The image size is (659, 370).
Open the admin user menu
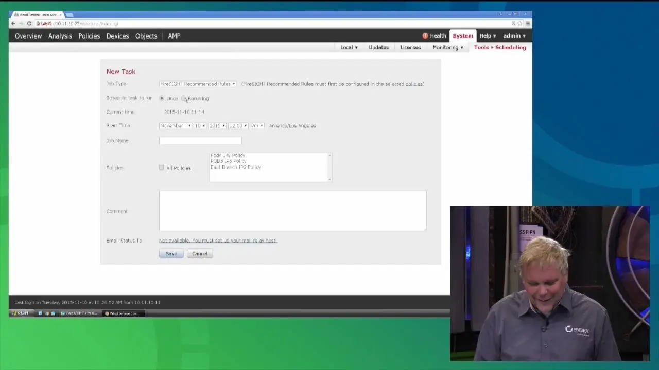pos(514,36)
